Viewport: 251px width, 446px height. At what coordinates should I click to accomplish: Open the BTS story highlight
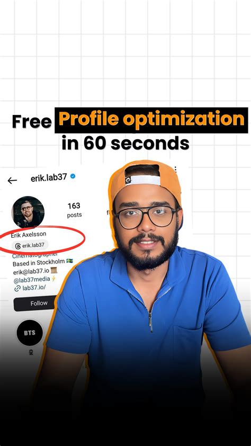[30, 333]
